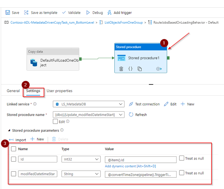Click the Validate button label
The height and width of the screenshot is (189, 224).
point(74,13)
